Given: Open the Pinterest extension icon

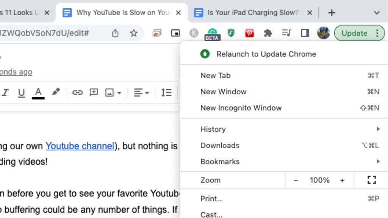Looking at the screenshot, I should (x=249, y=33).
